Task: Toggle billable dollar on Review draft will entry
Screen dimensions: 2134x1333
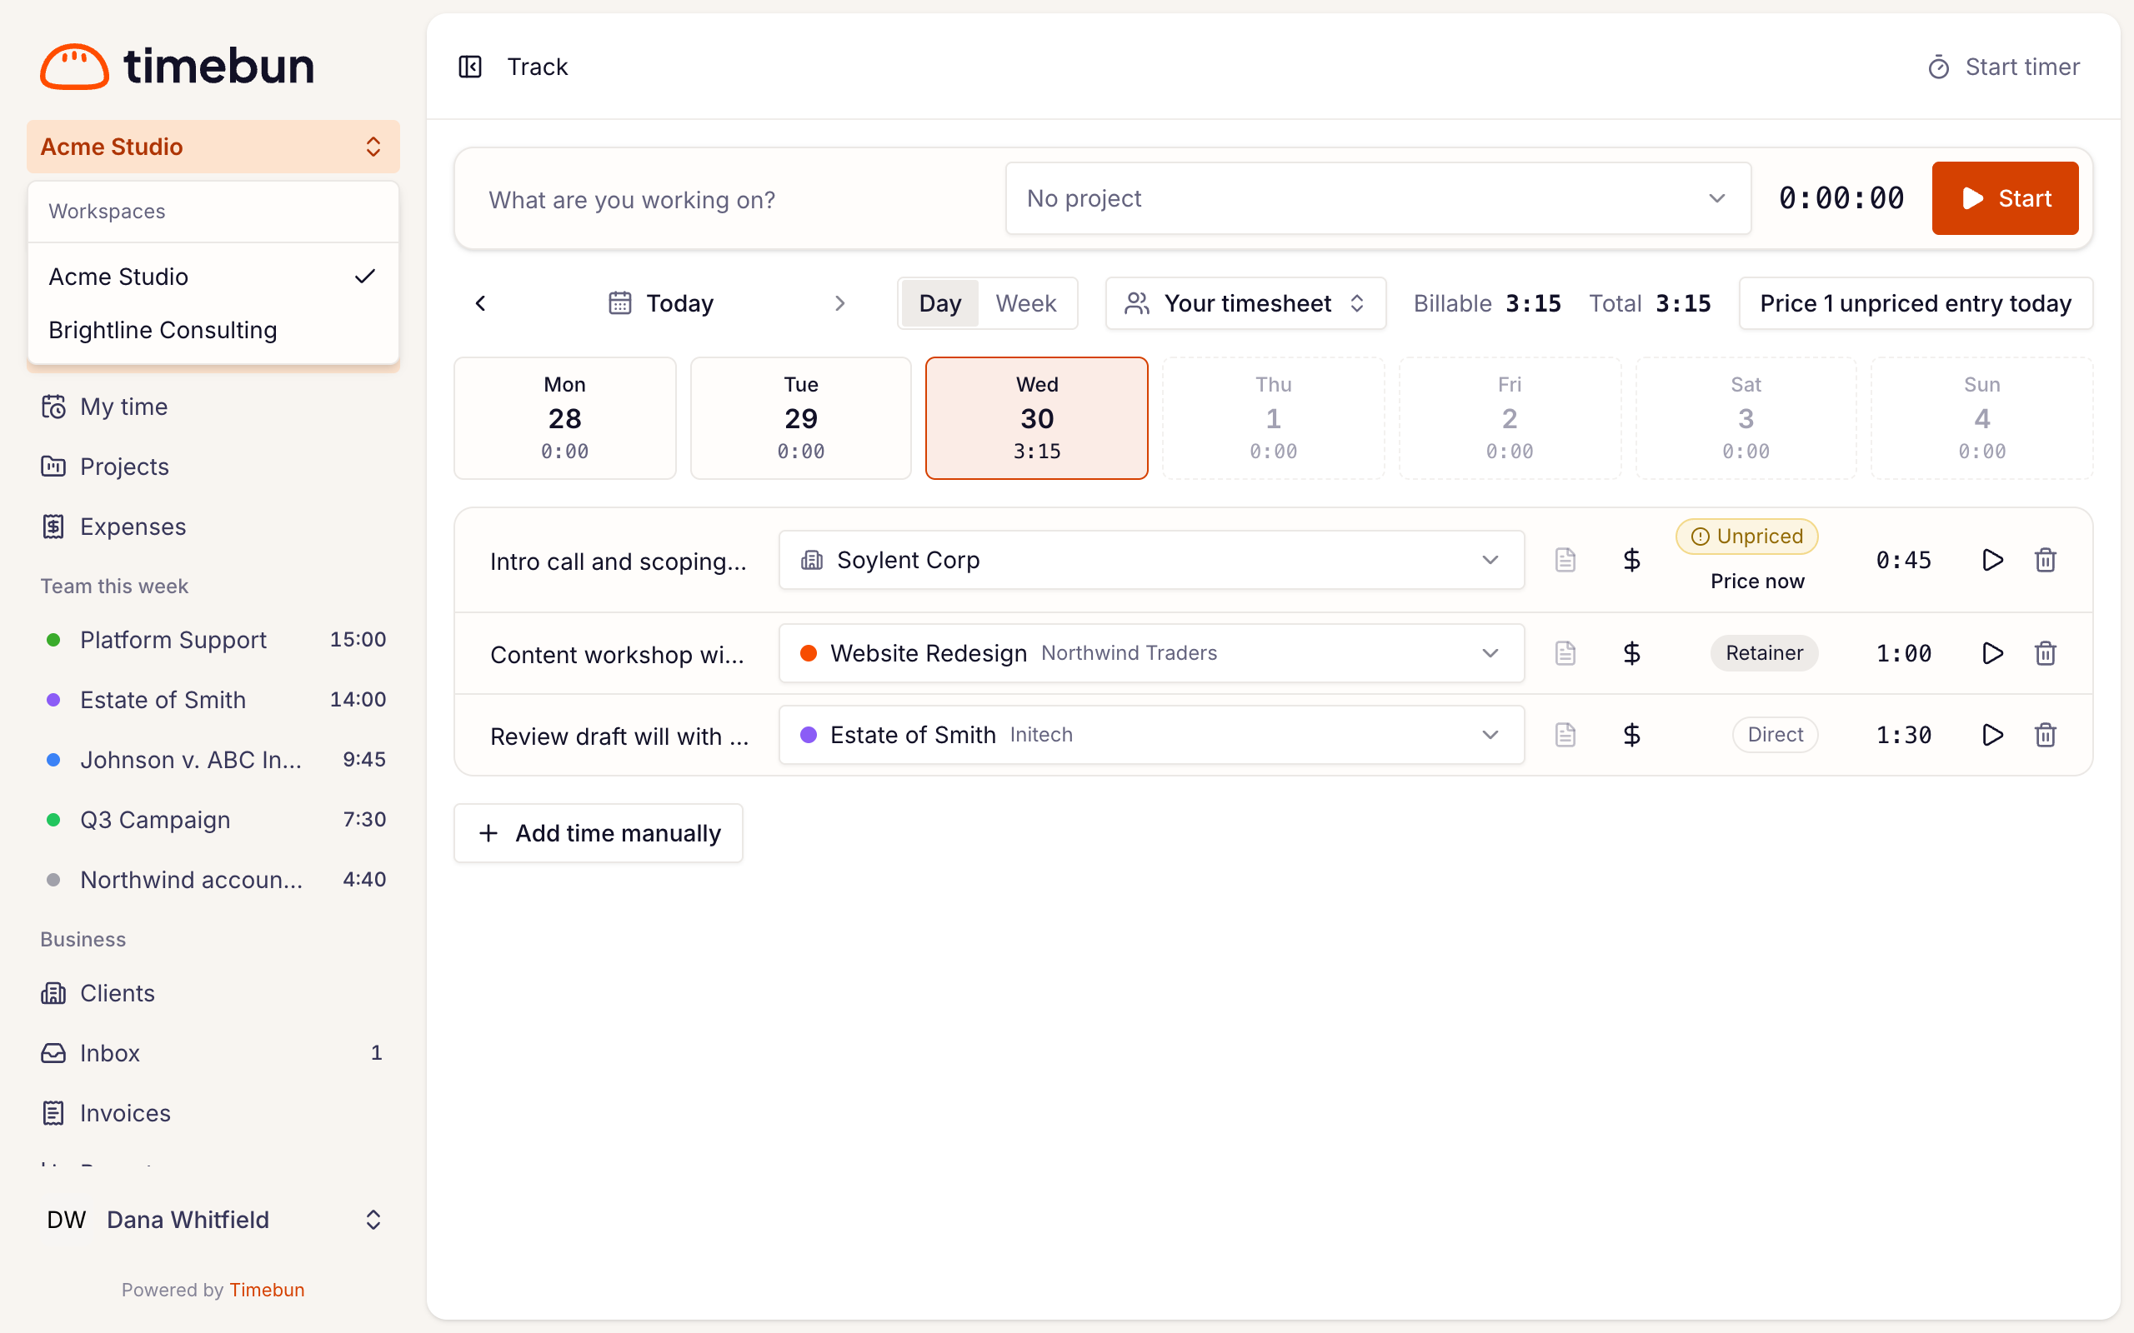Action: 1631,734
